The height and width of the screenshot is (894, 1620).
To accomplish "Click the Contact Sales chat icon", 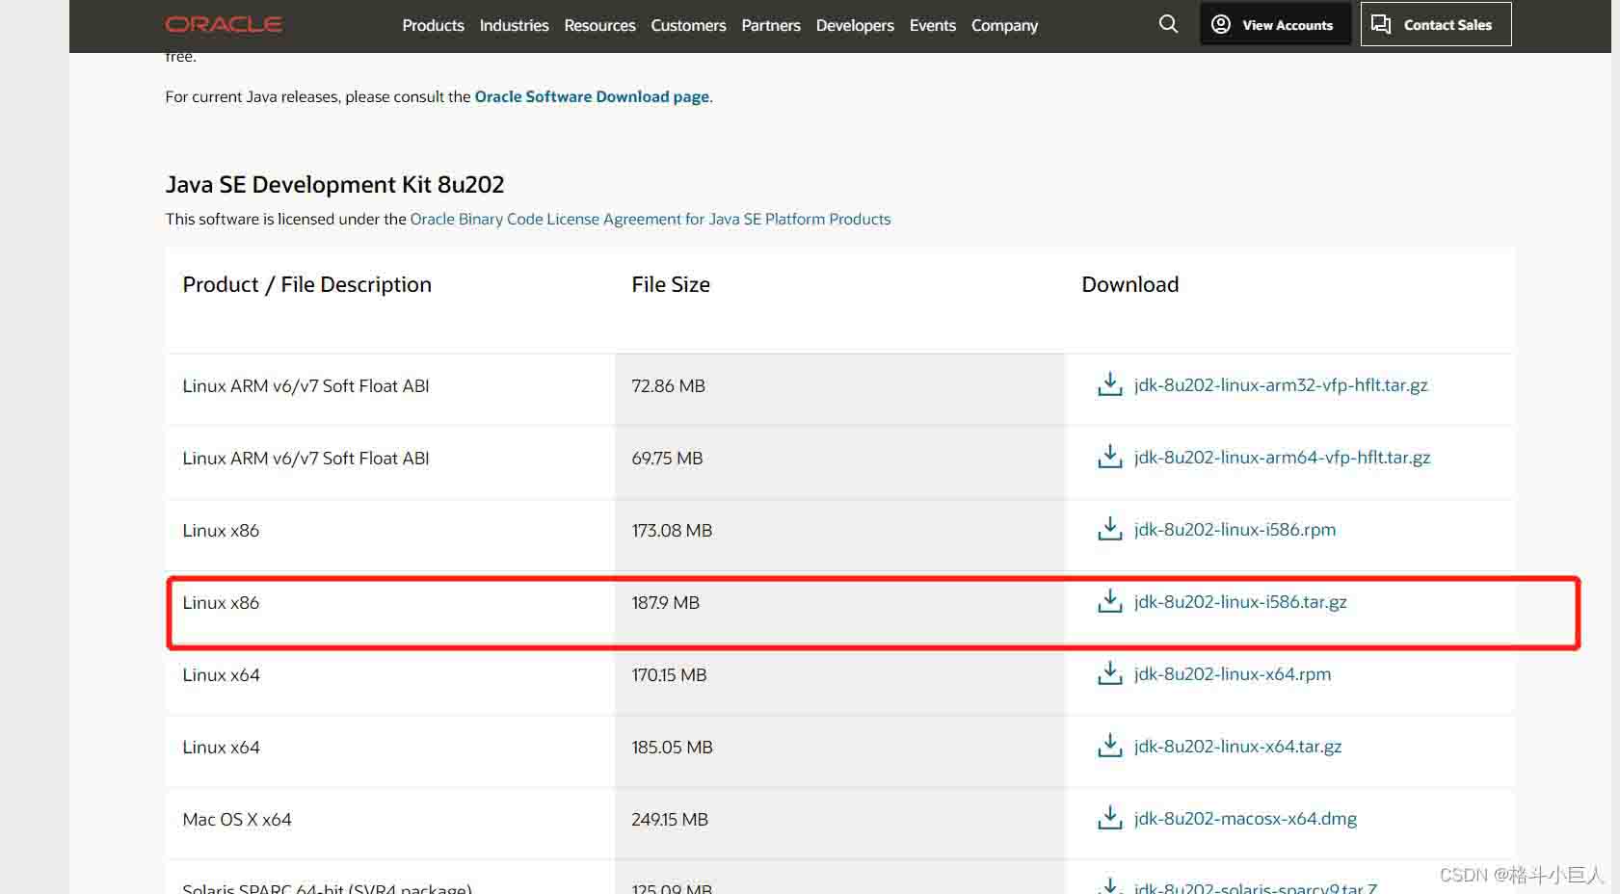I will coord(1381,24).
